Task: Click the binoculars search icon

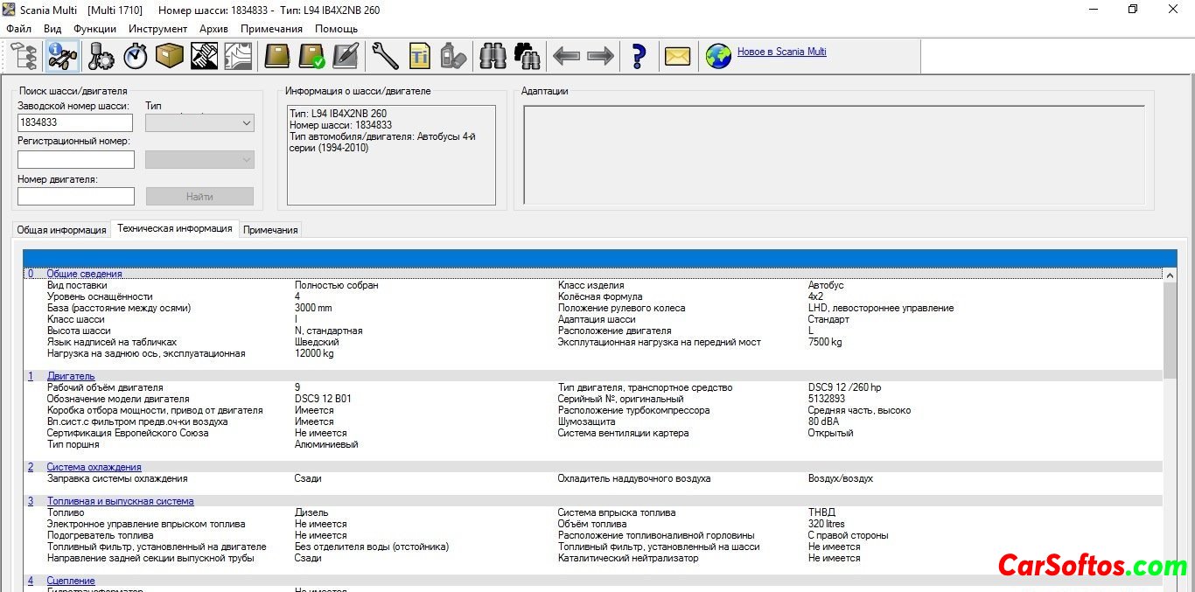Action: click(x=493, y=57)
